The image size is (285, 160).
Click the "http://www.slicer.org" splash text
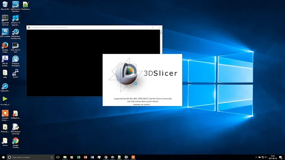140,101
